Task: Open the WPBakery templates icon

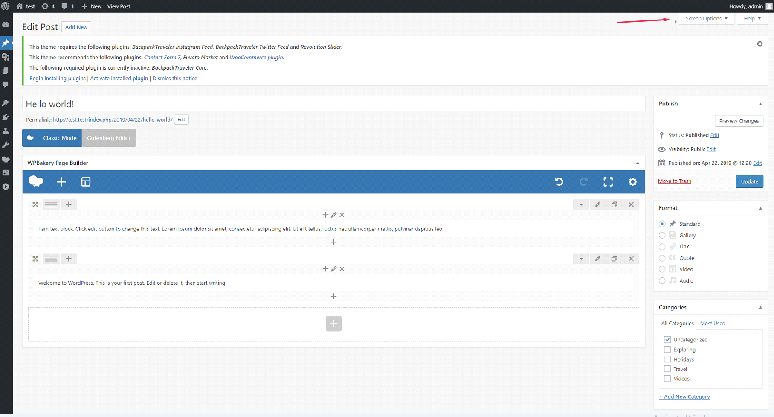Action: tap(86, 182)
